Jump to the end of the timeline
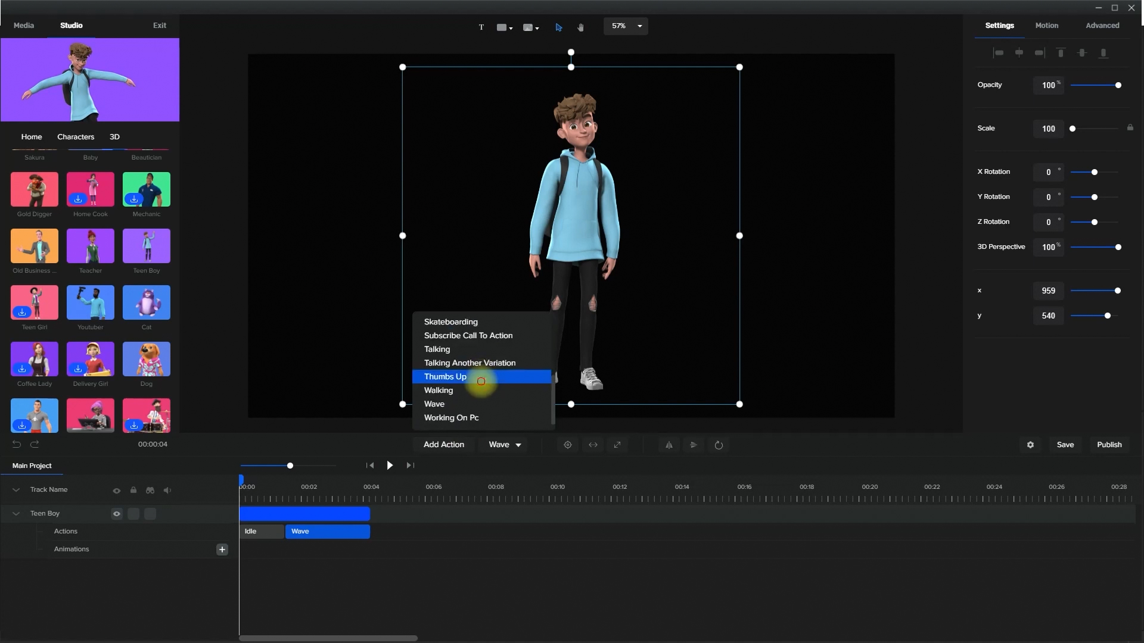Image resolution: width=1144 pixels, height=643 pixels. [x=410, y=466]
